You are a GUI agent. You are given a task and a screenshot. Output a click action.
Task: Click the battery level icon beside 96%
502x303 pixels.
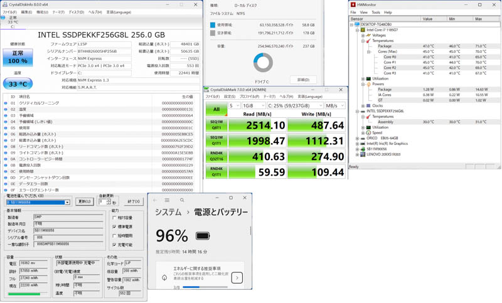203,236
